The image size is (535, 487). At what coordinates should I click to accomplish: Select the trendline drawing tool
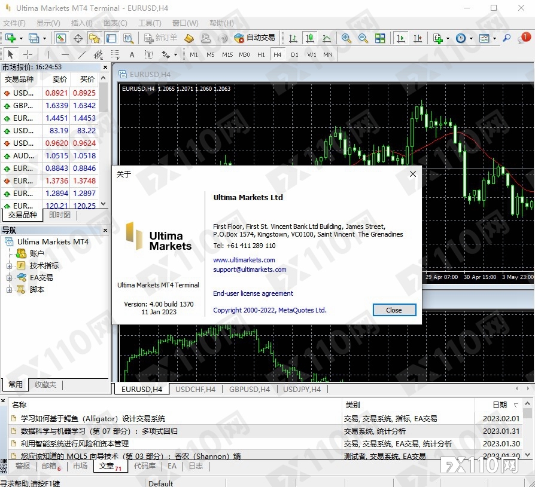tap(82, 54)
